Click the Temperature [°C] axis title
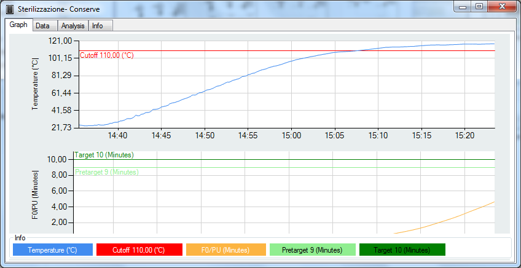This screenshot has height=268, width=521. pos(35,83)
